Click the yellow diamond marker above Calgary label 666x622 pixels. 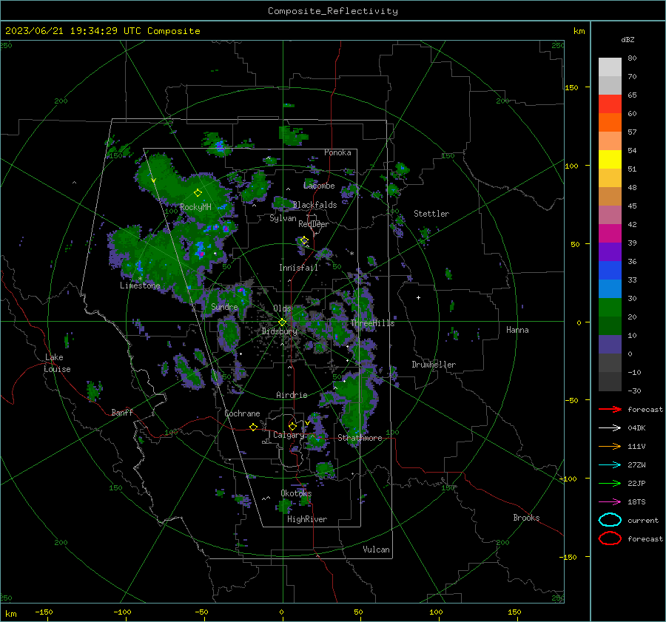click(292, 426)
